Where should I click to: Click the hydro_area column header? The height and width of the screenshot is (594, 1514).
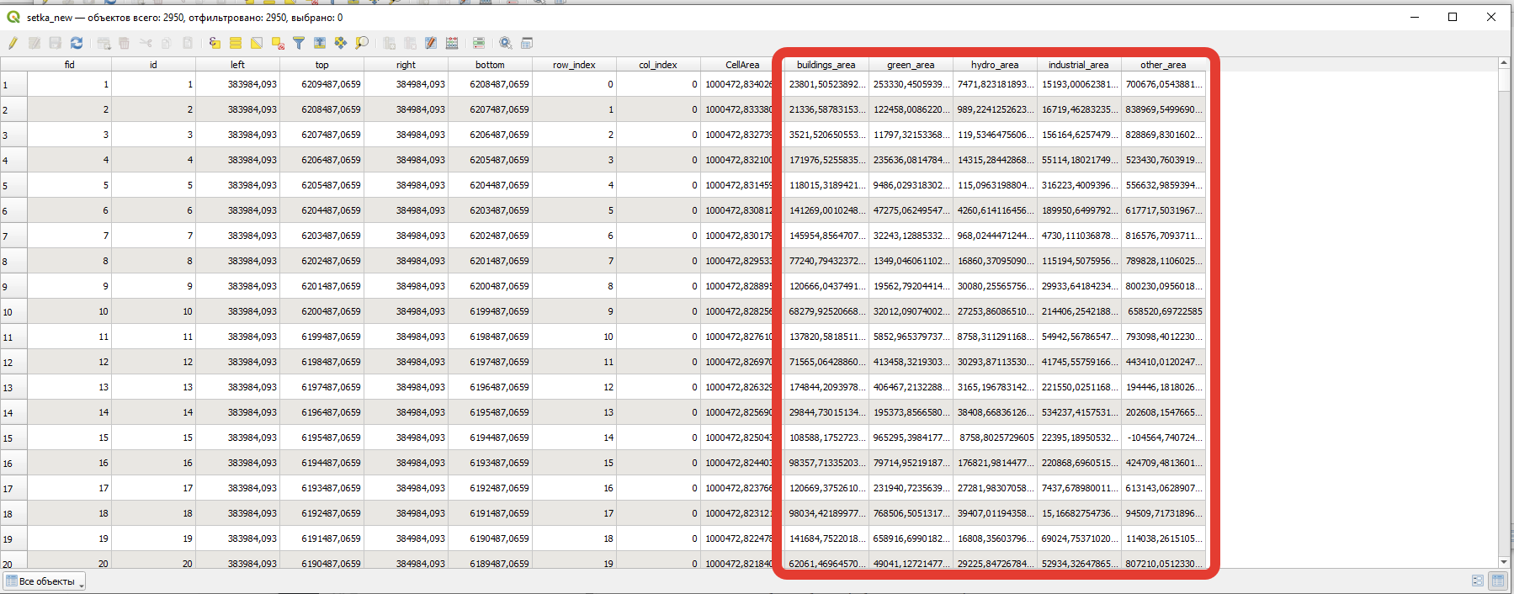995,65
